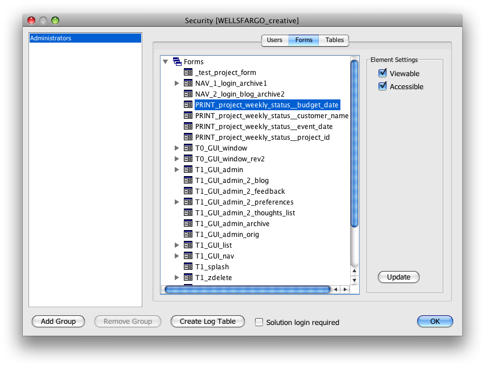The image size is (485, 367).
Task: Switch to the Users tab
Action: coord(275,40)
